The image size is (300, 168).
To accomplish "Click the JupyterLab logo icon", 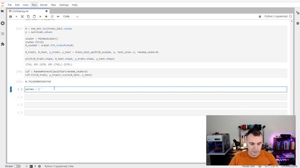I will 2,4.
